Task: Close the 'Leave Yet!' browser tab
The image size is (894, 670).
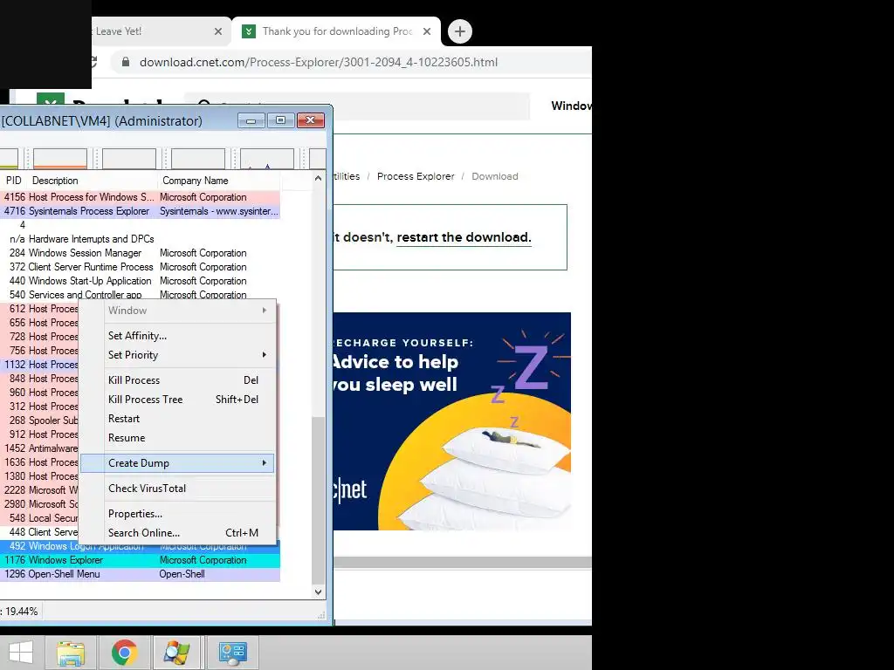Action: pyautogui.click(x=217, y=31)
